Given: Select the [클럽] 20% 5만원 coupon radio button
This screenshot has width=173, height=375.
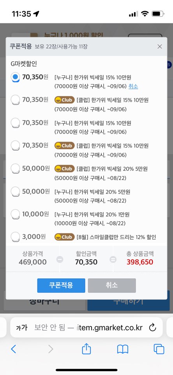Looking at the screenshot, I should (15, 169).
